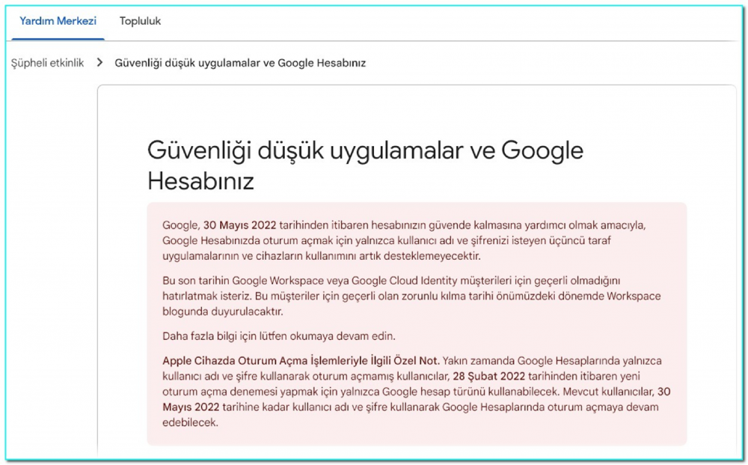Click the breadcrumb chevron arrow
This screenshot has width=748, height=465.
[x=99, y=63]
